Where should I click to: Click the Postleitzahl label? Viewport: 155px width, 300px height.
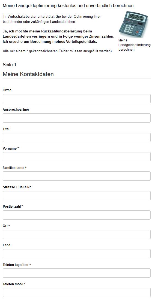pyautogui.click(x=13, y=207)
